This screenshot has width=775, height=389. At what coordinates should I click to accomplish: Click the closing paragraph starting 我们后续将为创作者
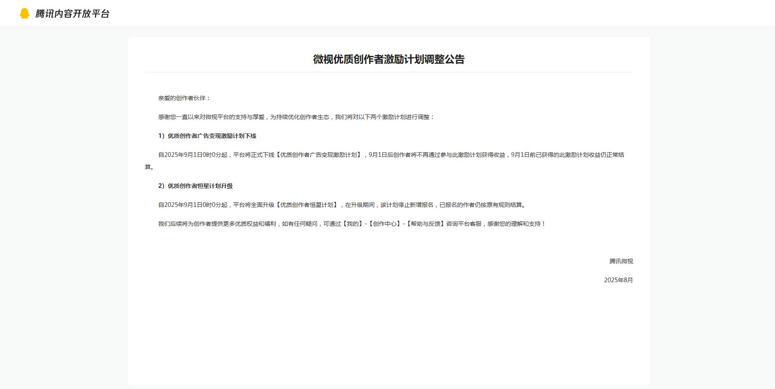[x=352, y=224]
